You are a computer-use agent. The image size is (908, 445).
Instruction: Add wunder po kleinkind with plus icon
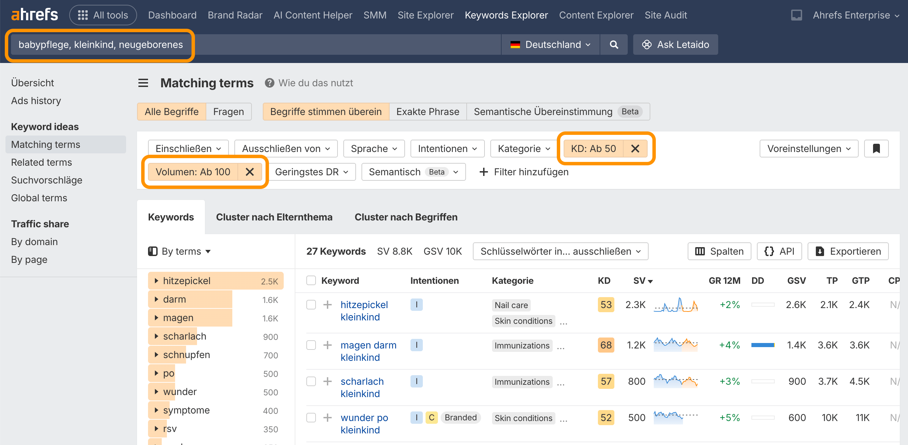pos(328,418)
